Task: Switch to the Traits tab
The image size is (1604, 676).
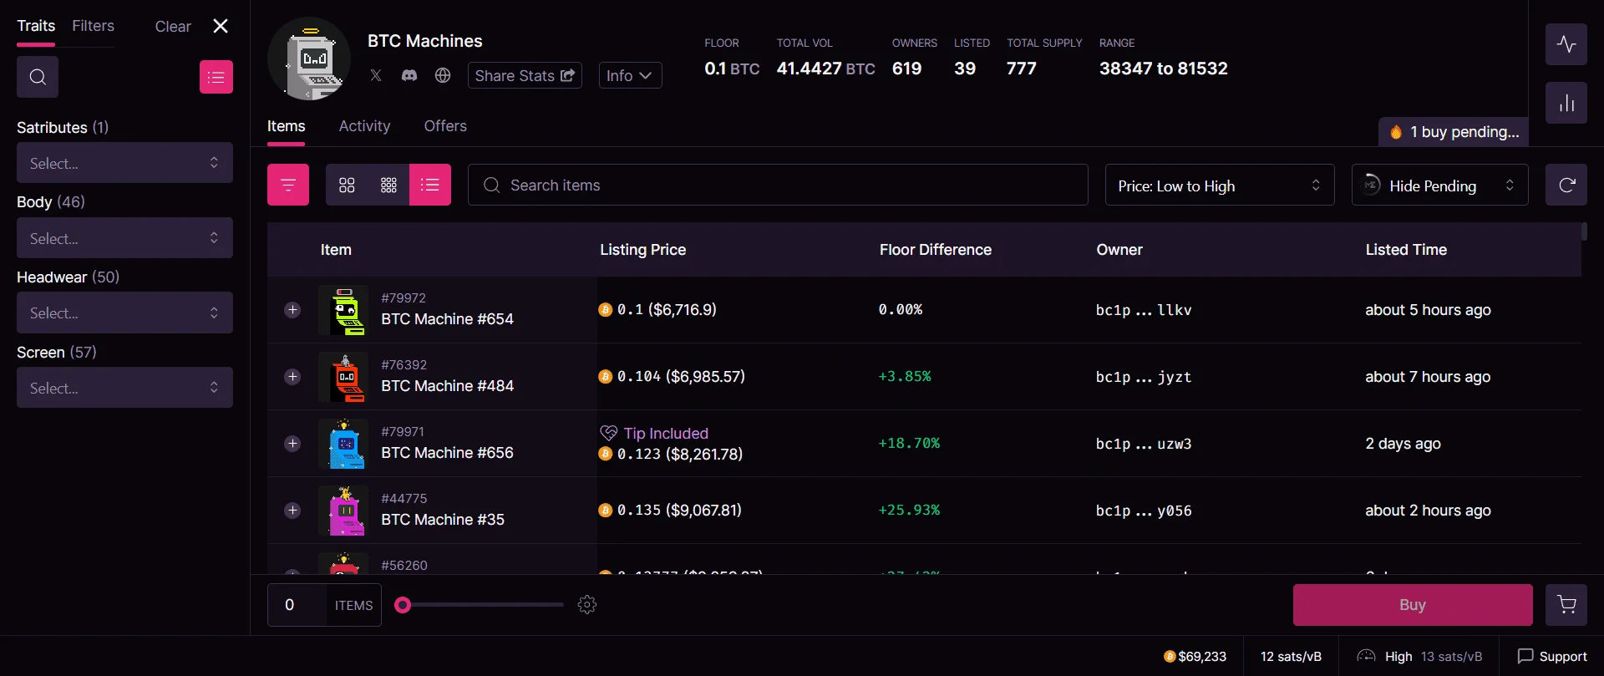Action: (36, 26)
